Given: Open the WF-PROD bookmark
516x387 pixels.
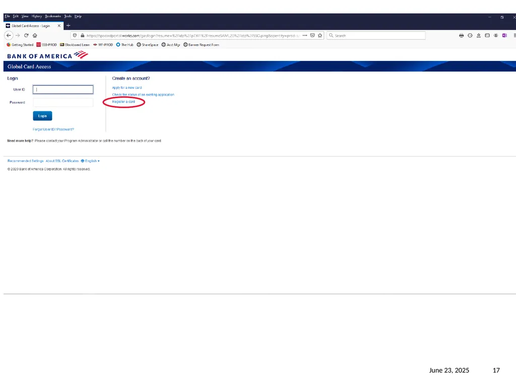Looking at the screenshot, I should [103, 45].
